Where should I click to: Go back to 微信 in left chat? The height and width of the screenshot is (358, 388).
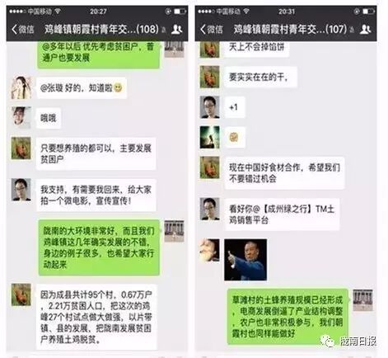point(23,29)
